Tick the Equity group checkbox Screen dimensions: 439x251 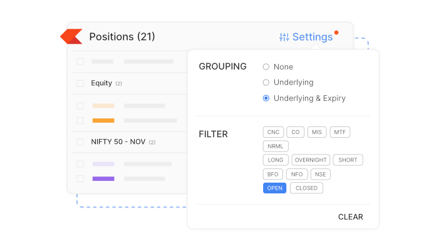[x=80, y=83]
